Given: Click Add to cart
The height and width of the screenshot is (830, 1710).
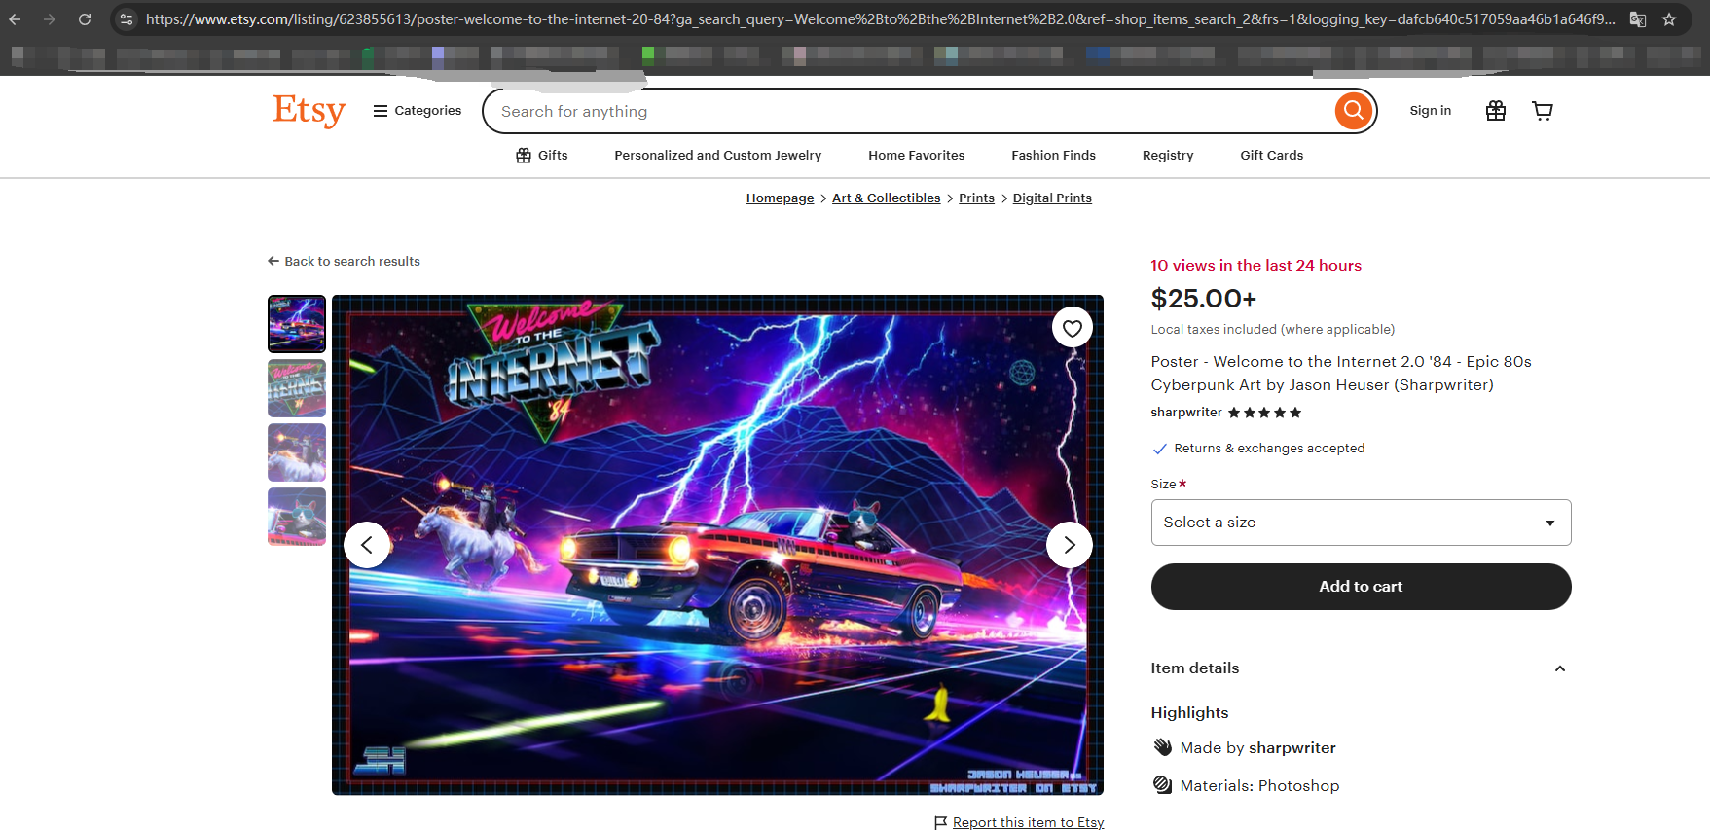Looking at the screenshot, I should pos(1361,587).
